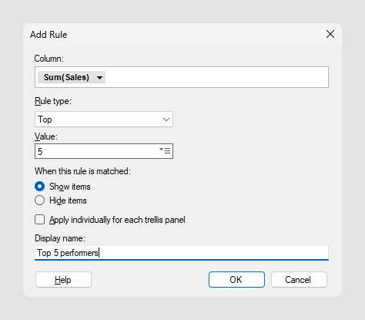Click the "Display name:" label
This screenshot has width=365, height=320.
tap(60, 238)
